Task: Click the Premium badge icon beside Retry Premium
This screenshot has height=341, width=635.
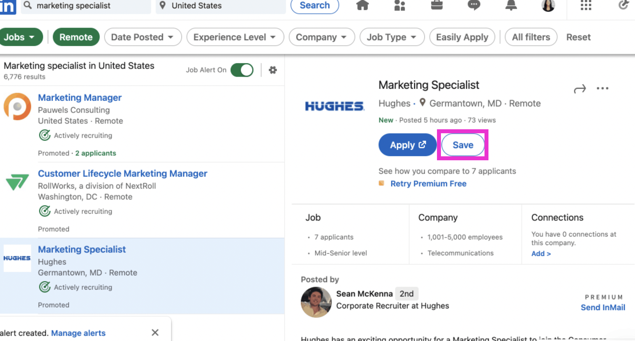Action: point(382,183)
